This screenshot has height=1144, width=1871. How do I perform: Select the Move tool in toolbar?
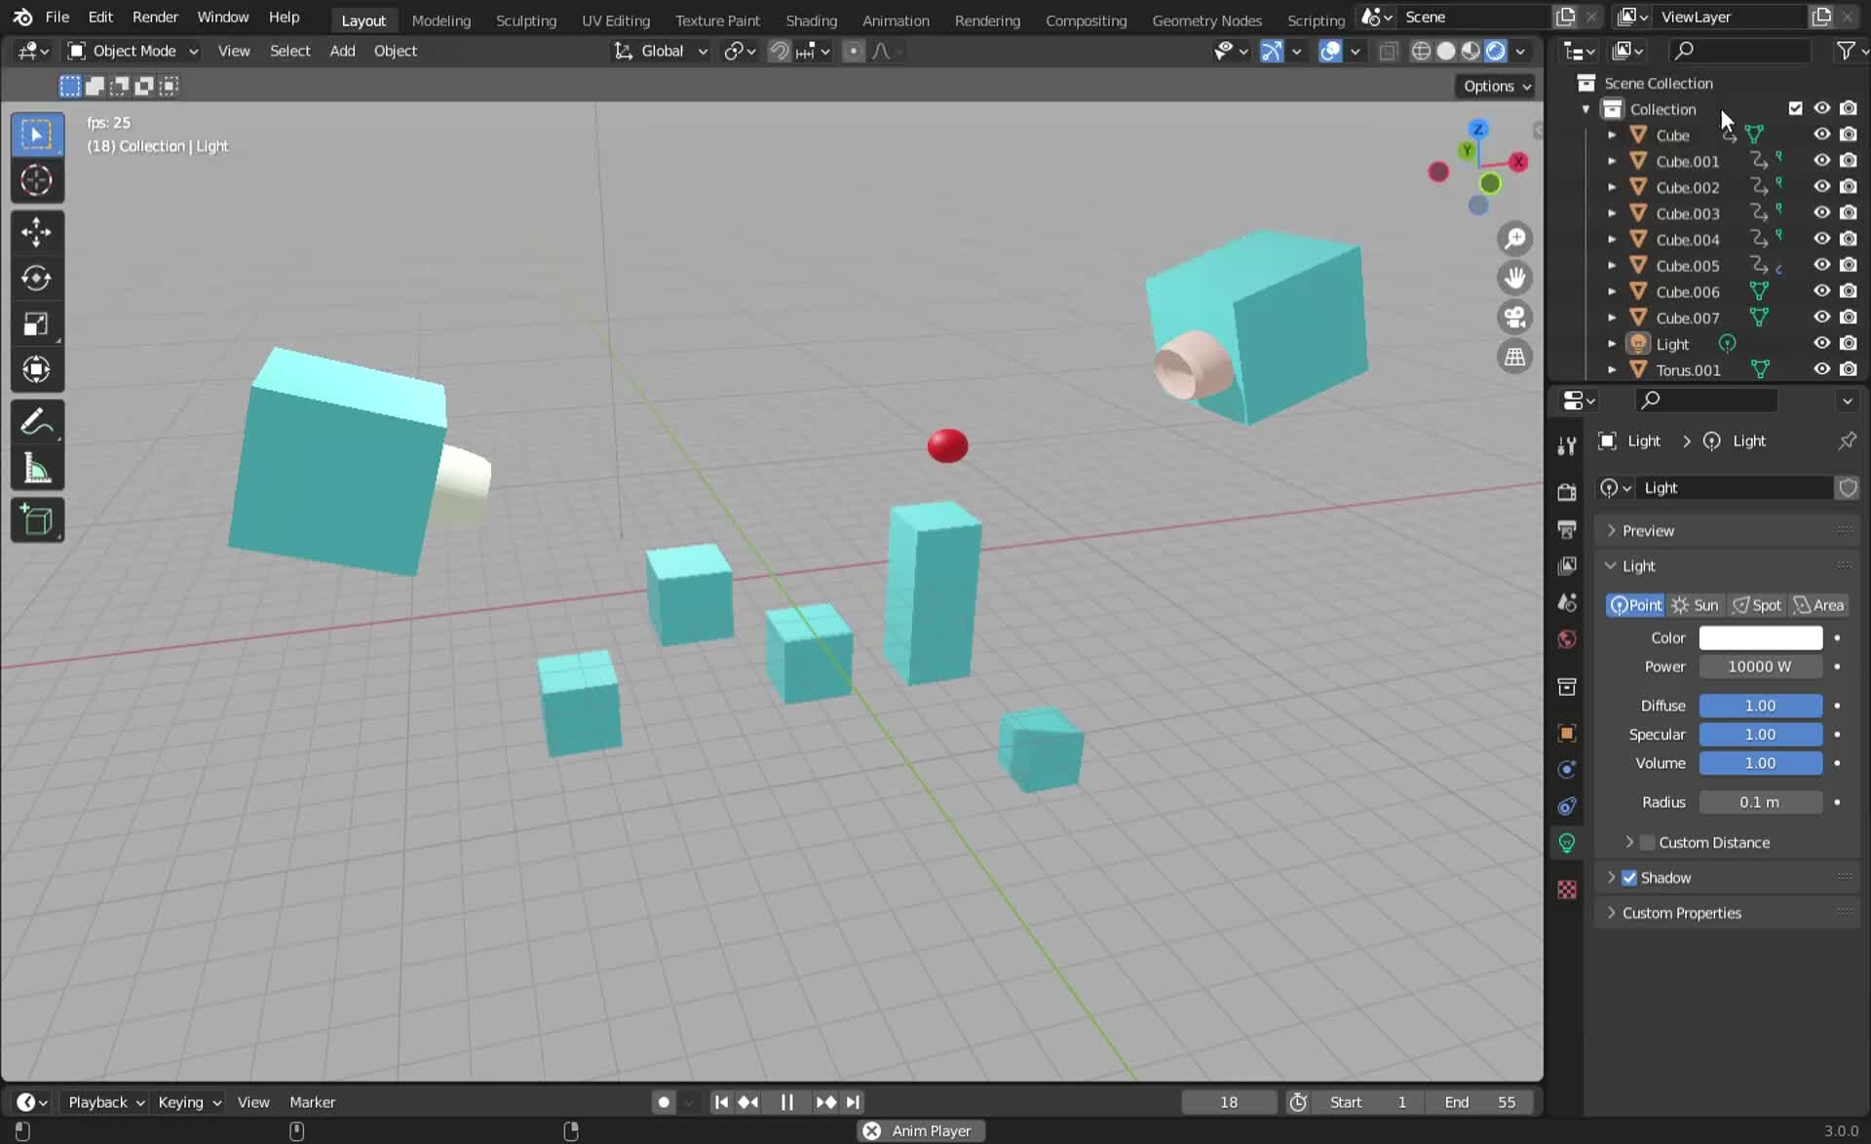[36, 232]
